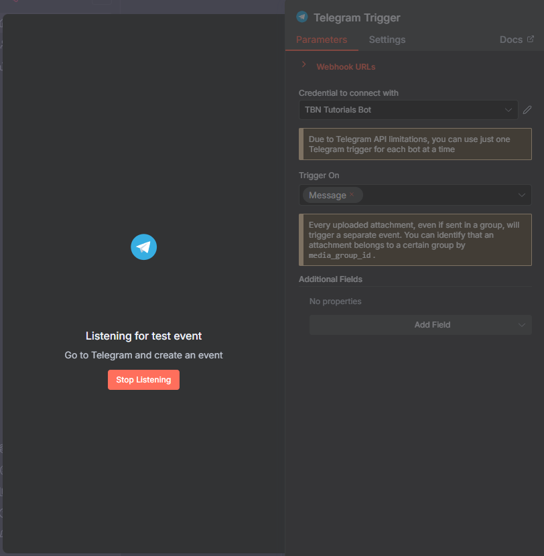544x556 pixels.
Task: Select the TBN Tutorials Bot credential field
Action: tap(402, 110)
